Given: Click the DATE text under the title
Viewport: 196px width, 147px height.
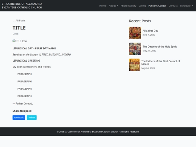Looking at the screenshot, I should tap(16, 34).
